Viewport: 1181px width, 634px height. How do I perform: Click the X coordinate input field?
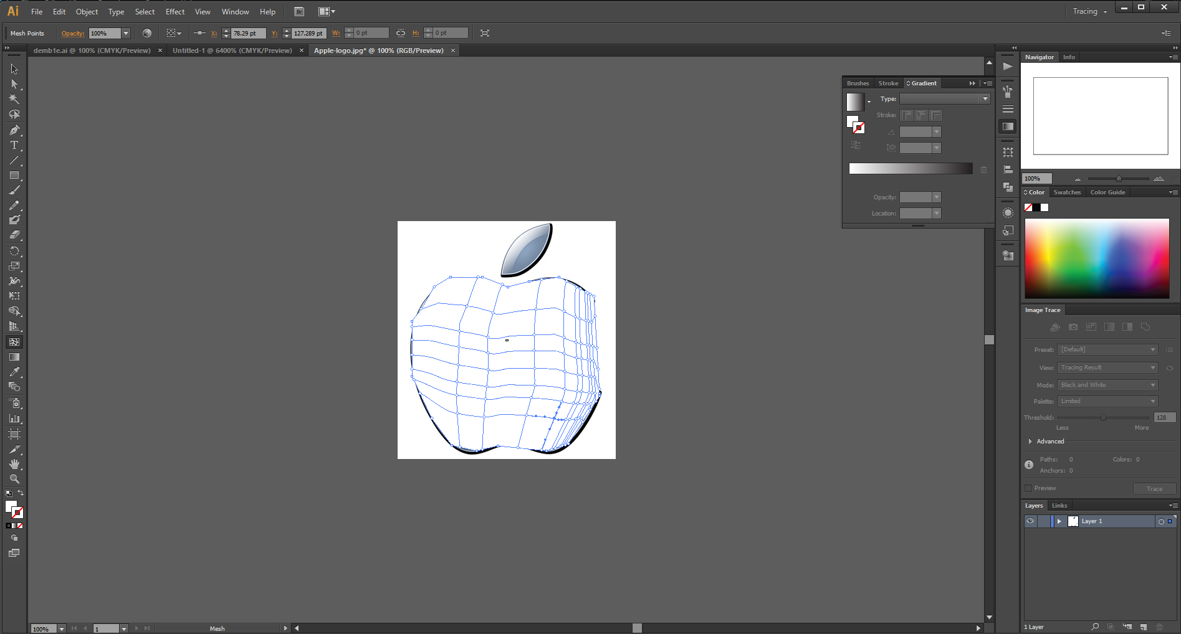[249, 34]
